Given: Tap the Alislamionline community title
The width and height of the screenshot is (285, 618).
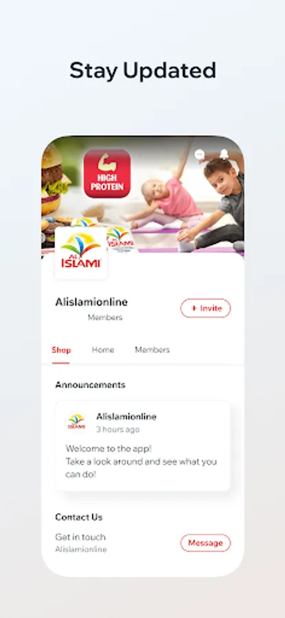Looking at the screenshot, I should (x=91, y=302).
